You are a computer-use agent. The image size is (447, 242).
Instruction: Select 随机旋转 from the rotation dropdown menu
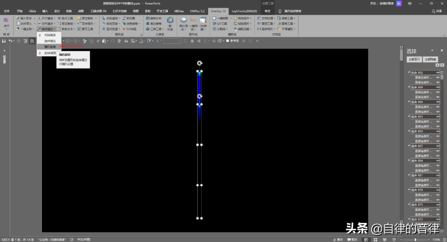(x=49, y=47)
